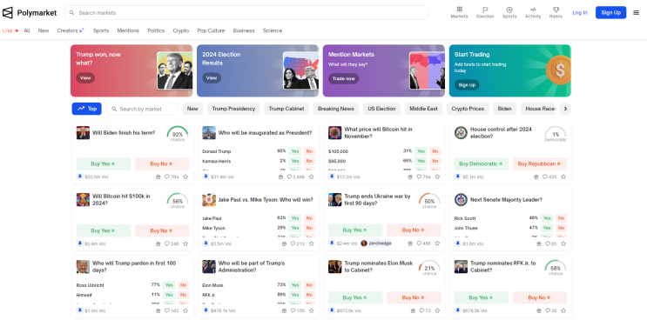647x320 pixels.
Task: Click gift icon on Will Biden finish his term
Action: 158,177
